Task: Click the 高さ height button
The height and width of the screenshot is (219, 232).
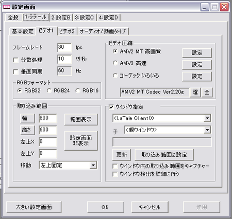Action: point(27,130)
